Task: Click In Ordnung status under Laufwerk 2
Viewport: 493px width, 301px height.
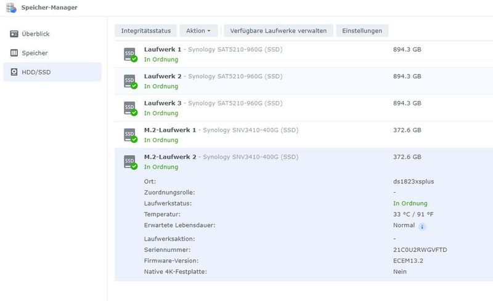Action: coord(161,86)
